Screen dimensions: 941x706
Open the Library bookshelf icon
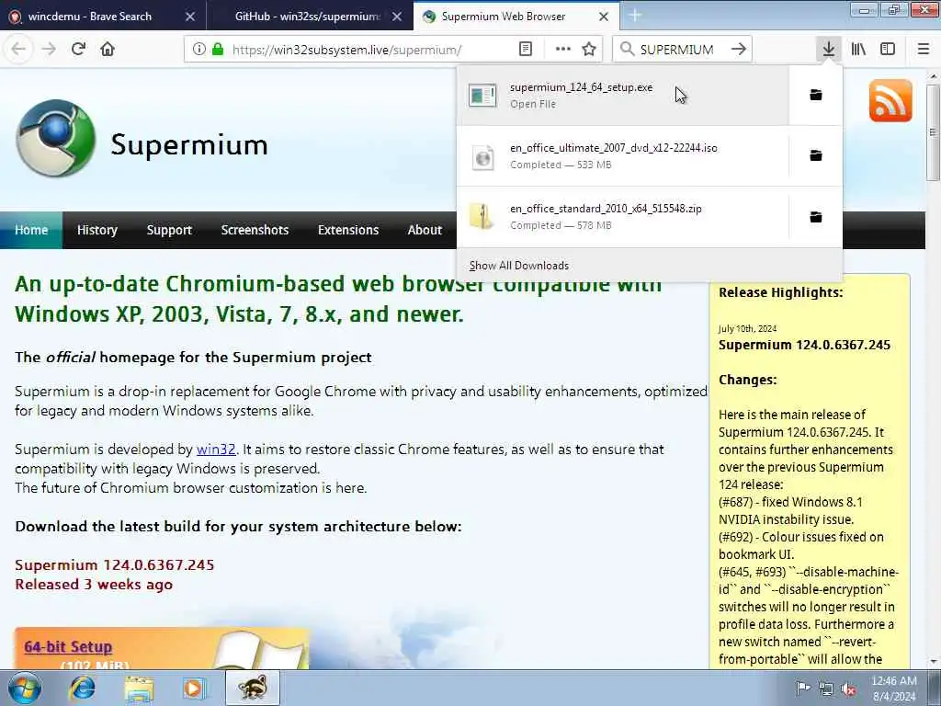858,50
